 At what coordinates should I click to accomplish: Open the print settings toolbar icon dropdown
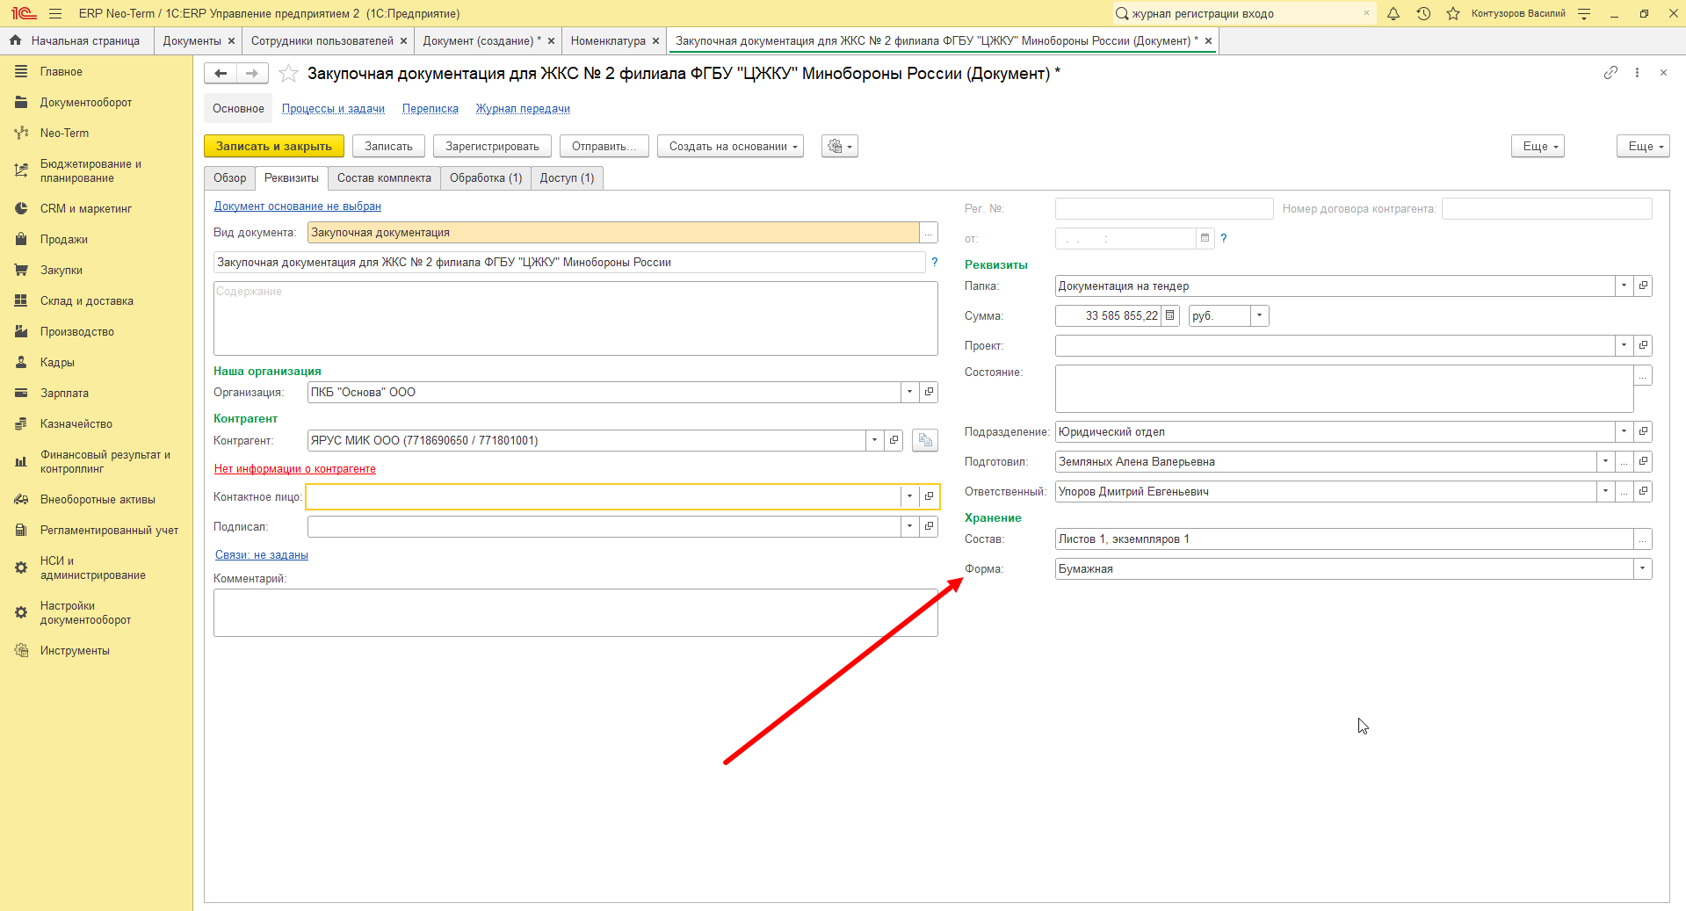coord(839,146)
